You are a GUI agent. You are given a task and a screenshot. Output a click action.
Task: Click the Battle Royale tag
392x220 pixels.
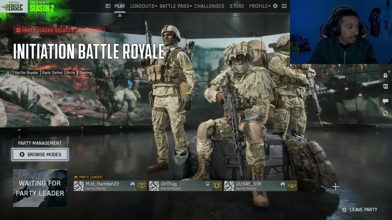26,73
